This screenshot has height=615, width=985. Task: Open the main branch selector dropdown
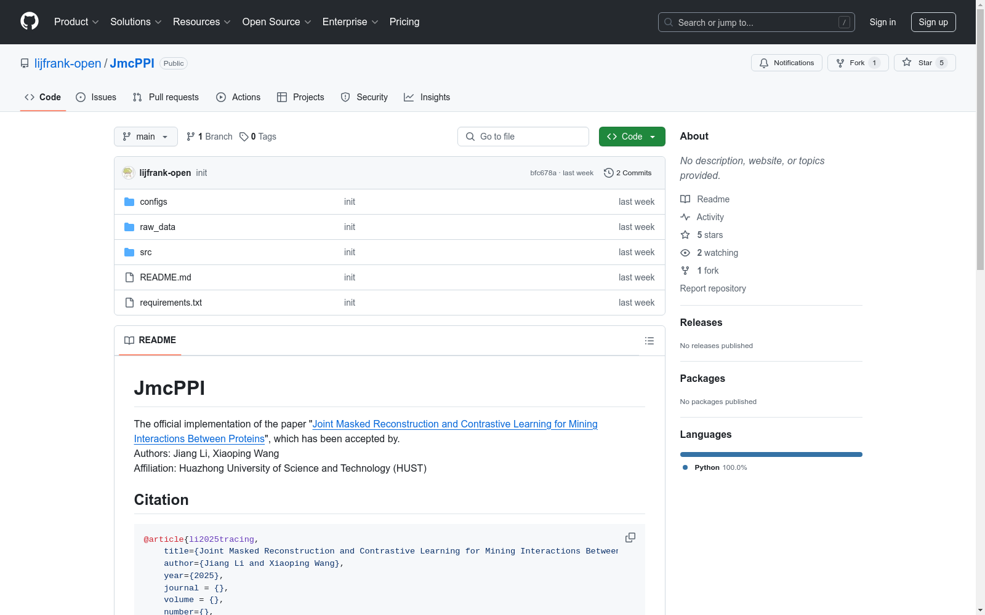146,137
